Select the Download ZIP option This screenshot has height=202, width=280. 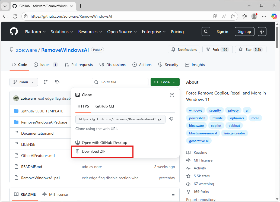(93, 151)
